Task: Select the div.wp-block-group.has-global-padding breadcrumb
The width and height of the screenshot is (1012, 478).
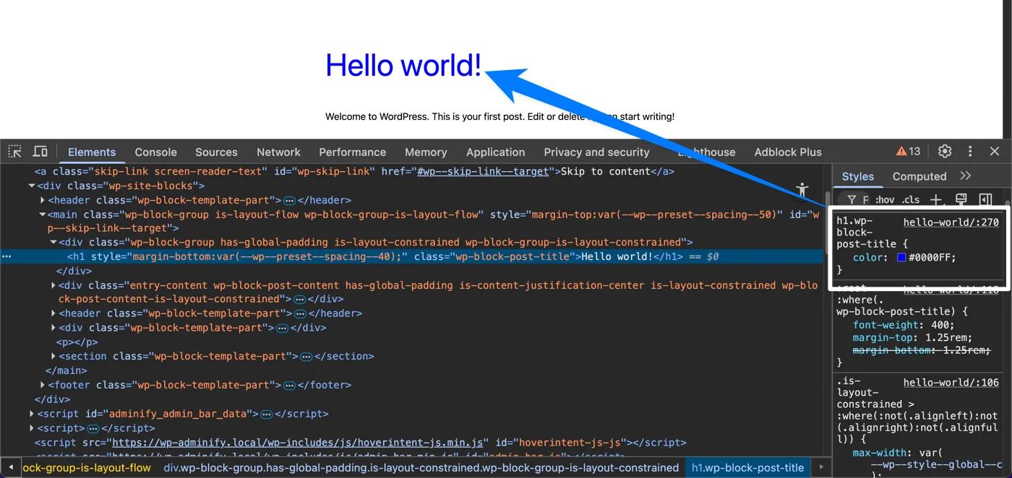Action: pyautogui.click(x=421, y=467)
